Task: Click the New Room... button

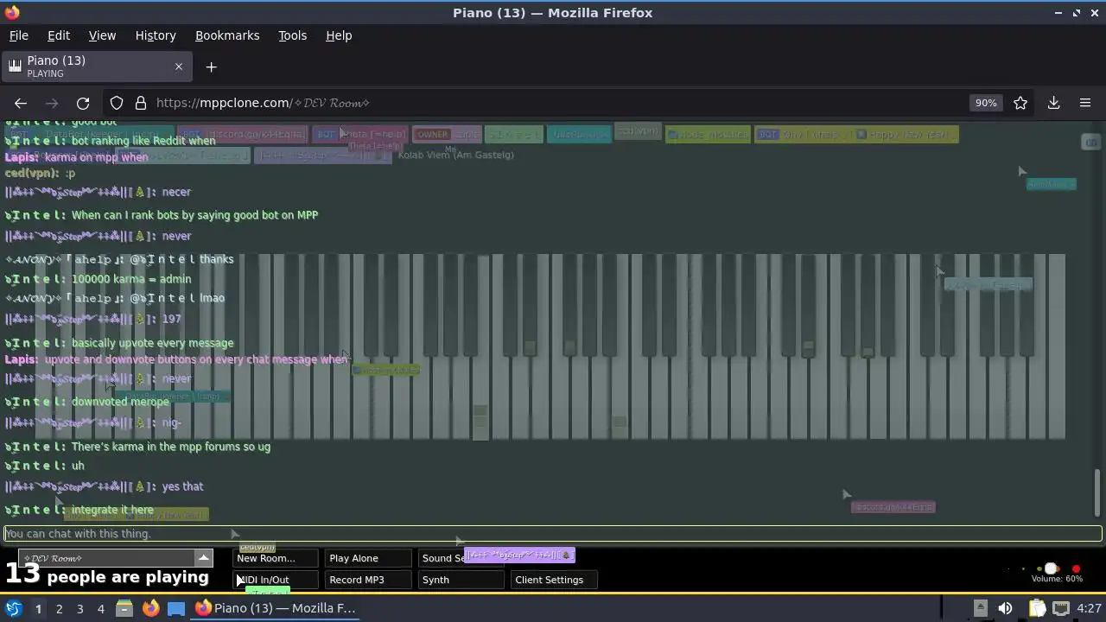Action: (275, 558)
